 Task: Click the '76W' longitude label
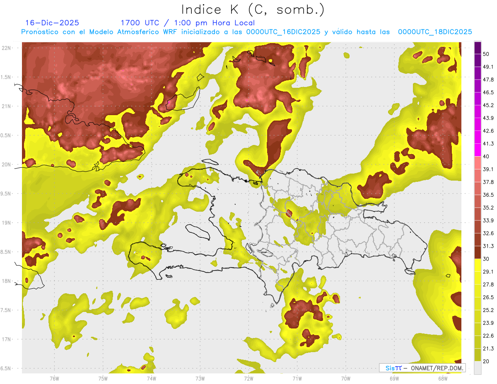(x=54, y=378)
